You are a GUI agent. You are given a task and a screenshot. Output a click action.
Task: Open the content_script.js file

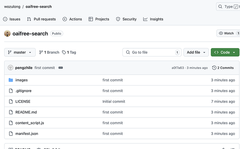click(x=30, y=123)
